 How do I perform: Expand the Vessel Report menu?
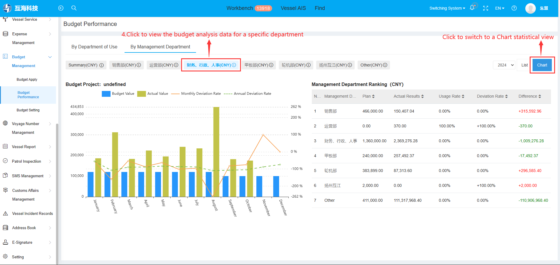tap(50, 147)
